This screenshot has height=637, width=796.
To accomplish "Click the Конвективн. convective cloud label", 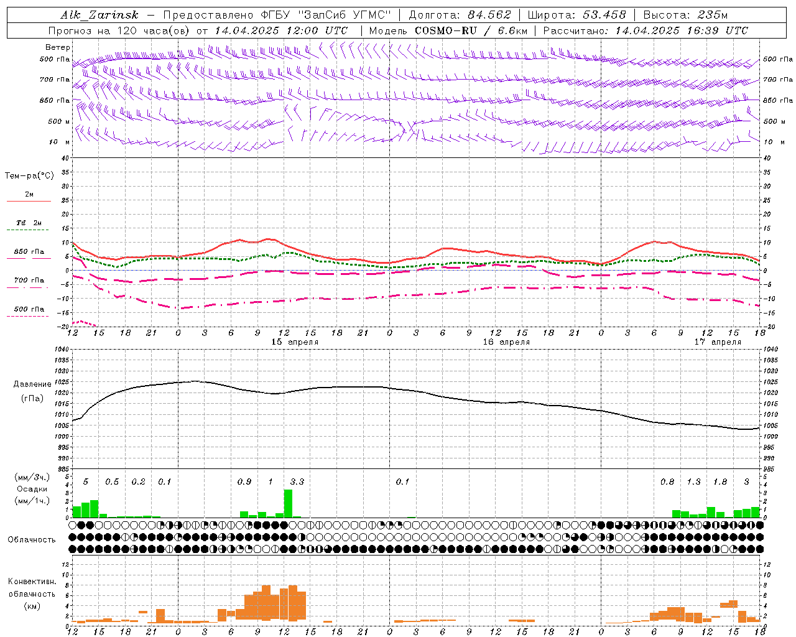I will click(32, 582).
